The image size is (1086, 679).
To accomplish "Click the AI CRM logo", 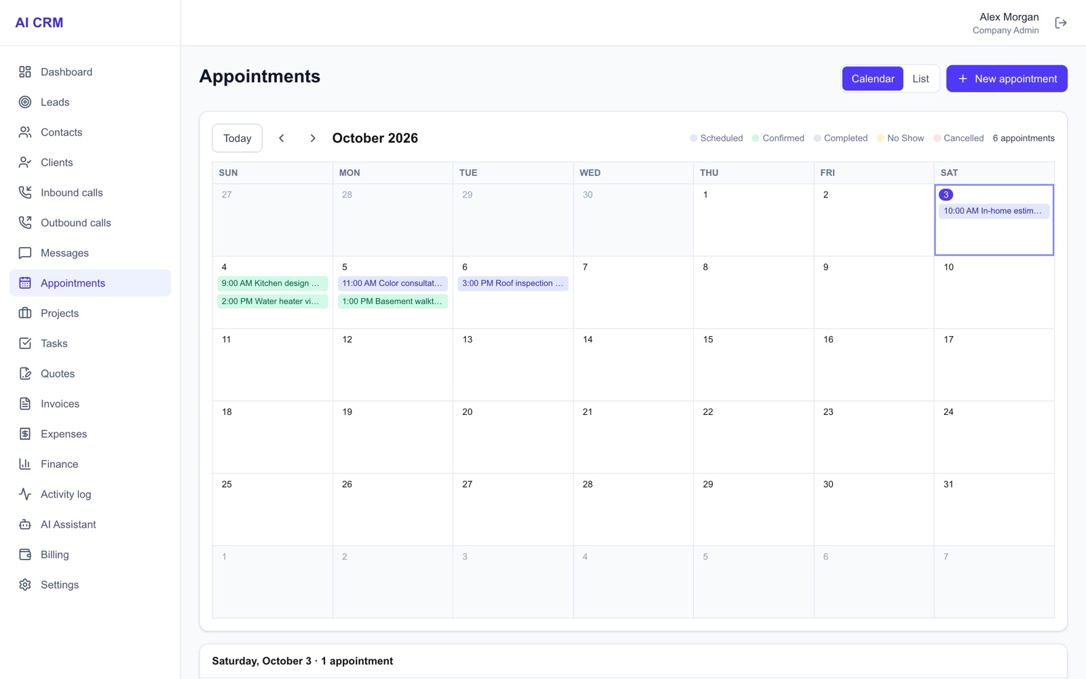I will (39, 22).
